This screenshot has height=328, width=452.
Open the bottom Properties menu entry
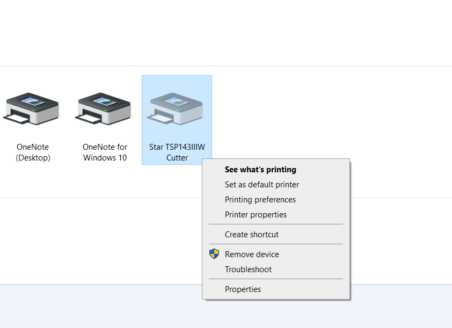pyautogui.click(x=276, y=289)
